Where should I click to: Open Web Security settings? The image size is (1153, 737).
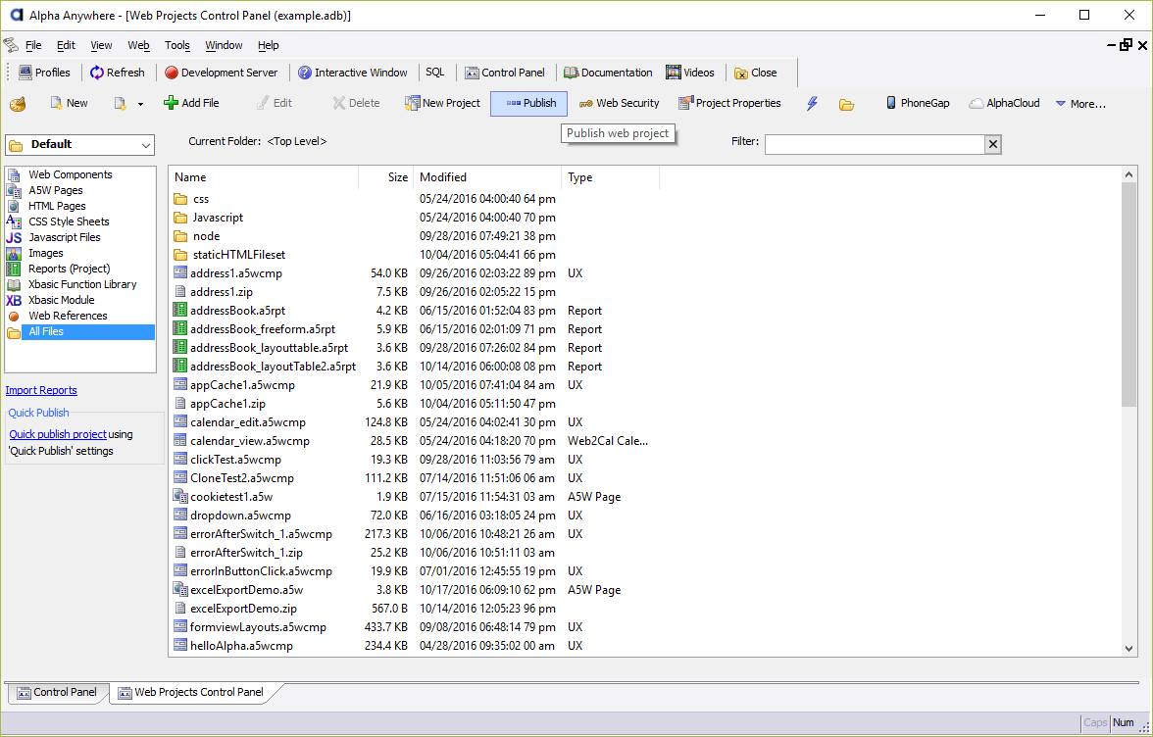[x=620, y=104]
